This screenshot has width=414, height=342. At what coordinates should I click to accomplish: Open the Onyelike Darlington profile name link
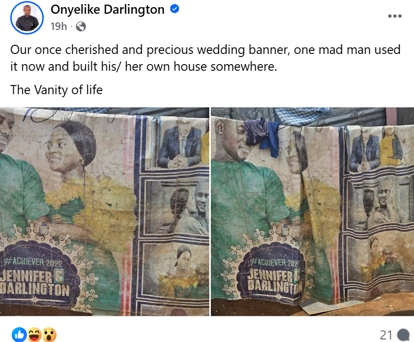pyautogui.click(x=107, y=10)
